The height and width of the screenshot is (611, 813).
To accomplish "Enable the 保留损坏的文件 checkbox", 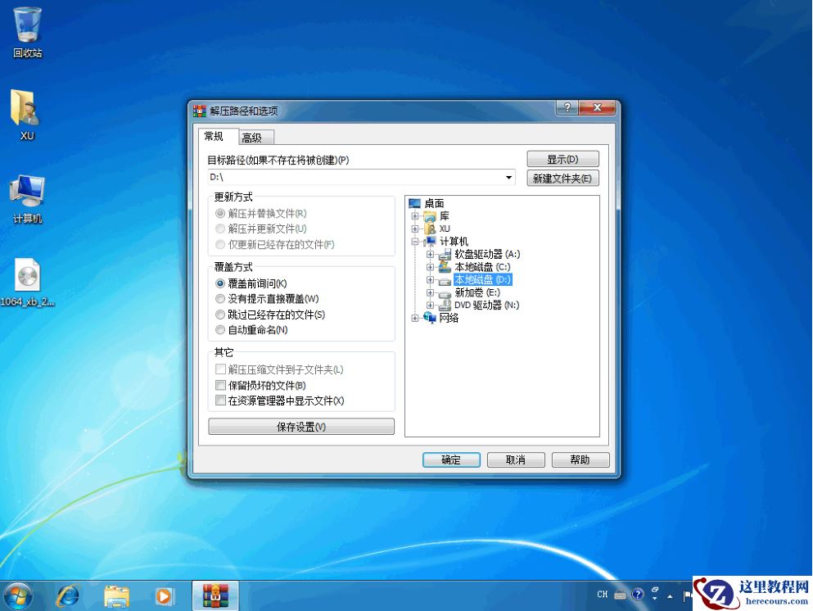I will click(220, 385).
